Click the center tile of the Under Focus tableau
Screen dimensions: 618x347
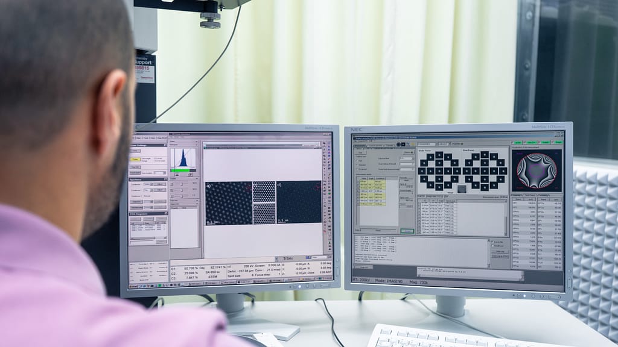pyautogui.click(x=439, y=170)
